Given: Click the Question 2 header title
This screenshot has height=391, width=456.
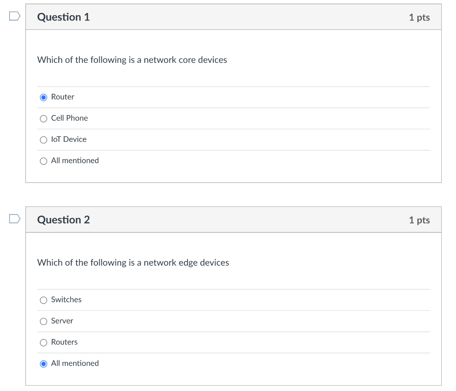Looking at the screenshot, I should (64, 220).
